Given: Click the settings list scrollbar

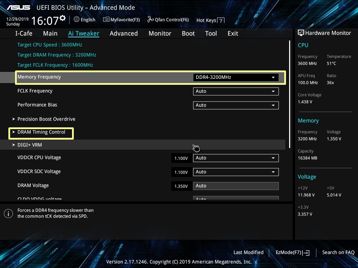Looking at the screenshot, I should point(289,94).
